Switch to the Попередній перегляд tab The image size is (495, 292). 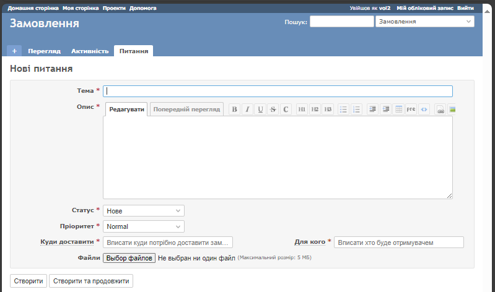(186, 109)
